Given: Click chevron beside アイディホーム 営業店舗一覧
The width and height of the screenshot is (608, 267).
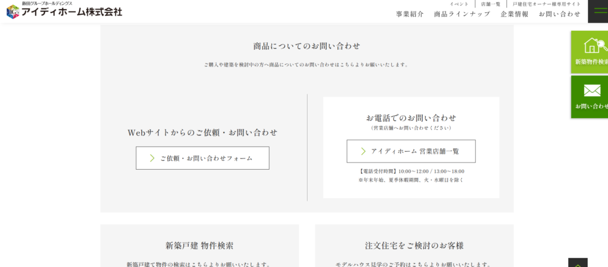Looking at the screenshot, I should (x=363, y=151).
